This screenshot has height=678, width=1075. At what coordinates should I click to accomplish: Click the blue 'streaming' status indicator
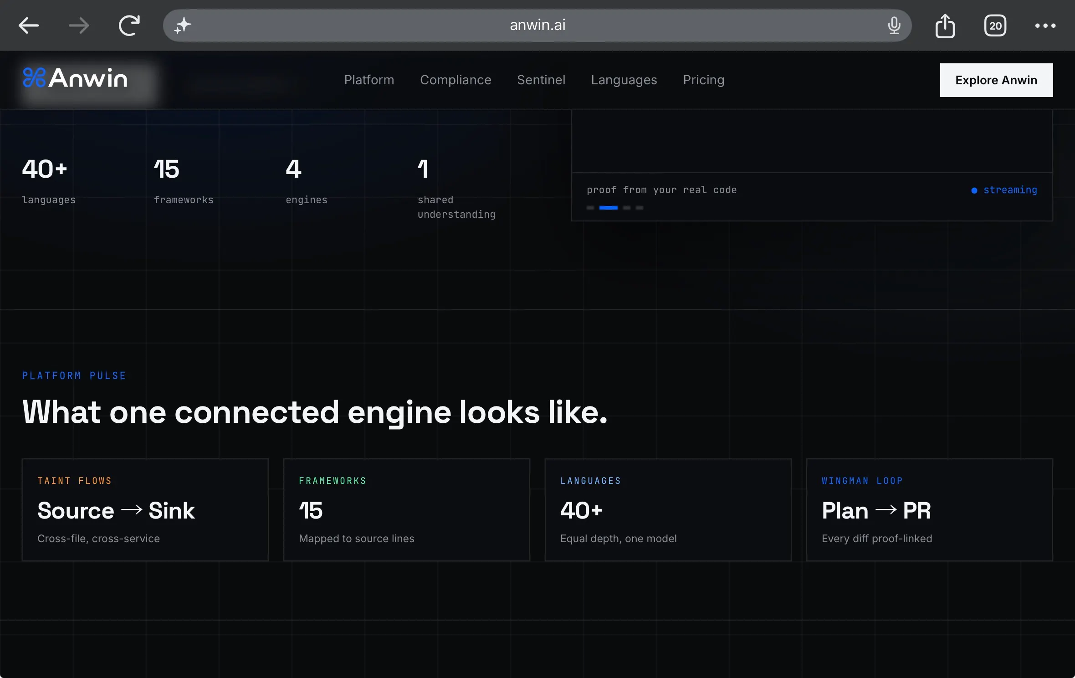1004,190
